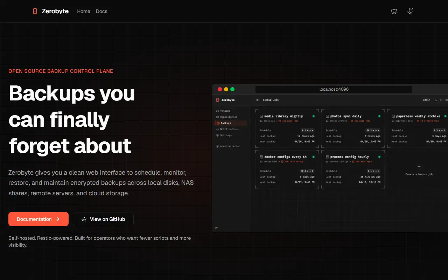Click the Zerobyte logo in app sidebar
This screenshot has height=280, width=448.
[x=218, y=100]
